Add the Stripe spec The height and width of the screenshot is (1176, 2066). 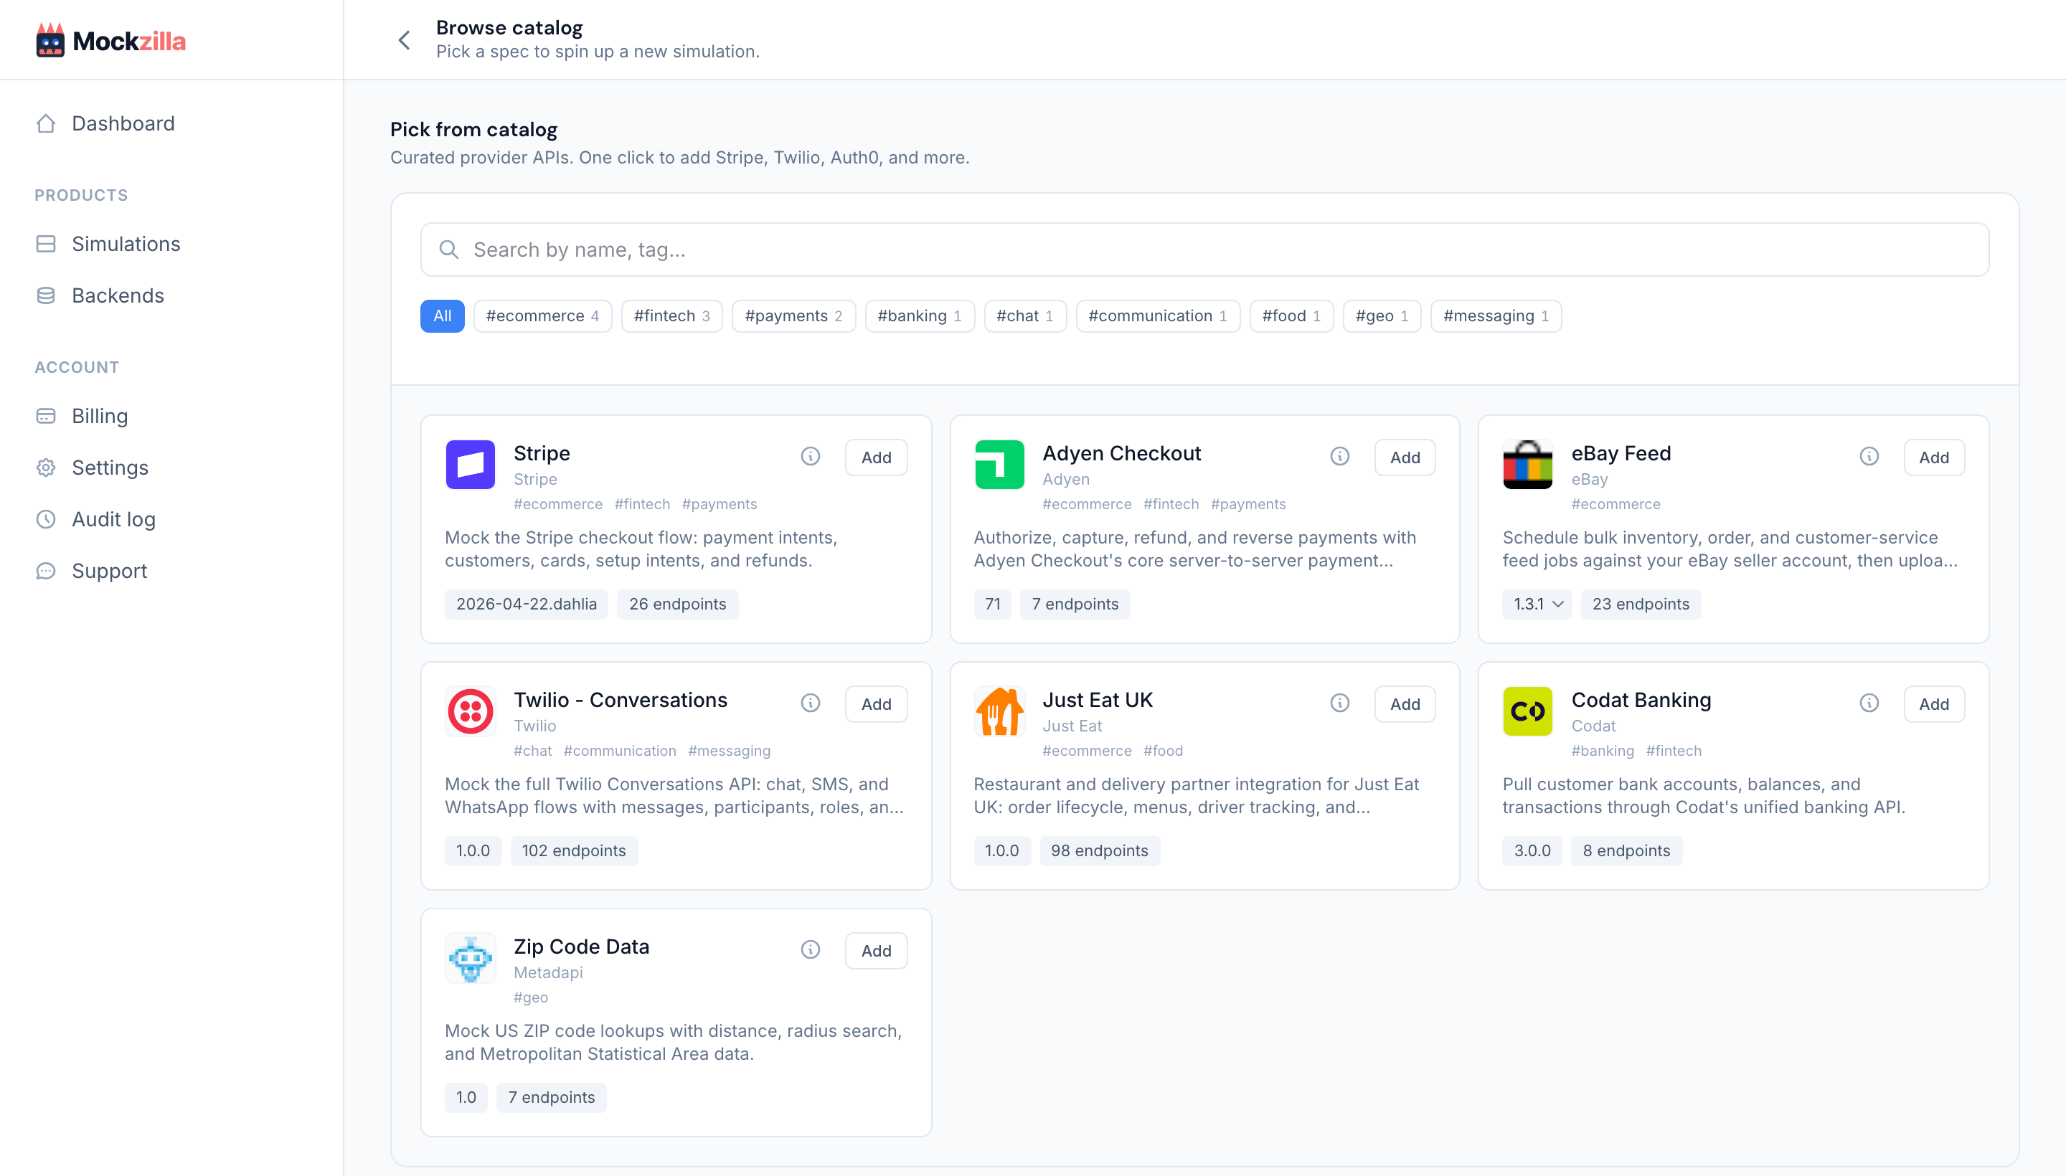tap(876, 457)
